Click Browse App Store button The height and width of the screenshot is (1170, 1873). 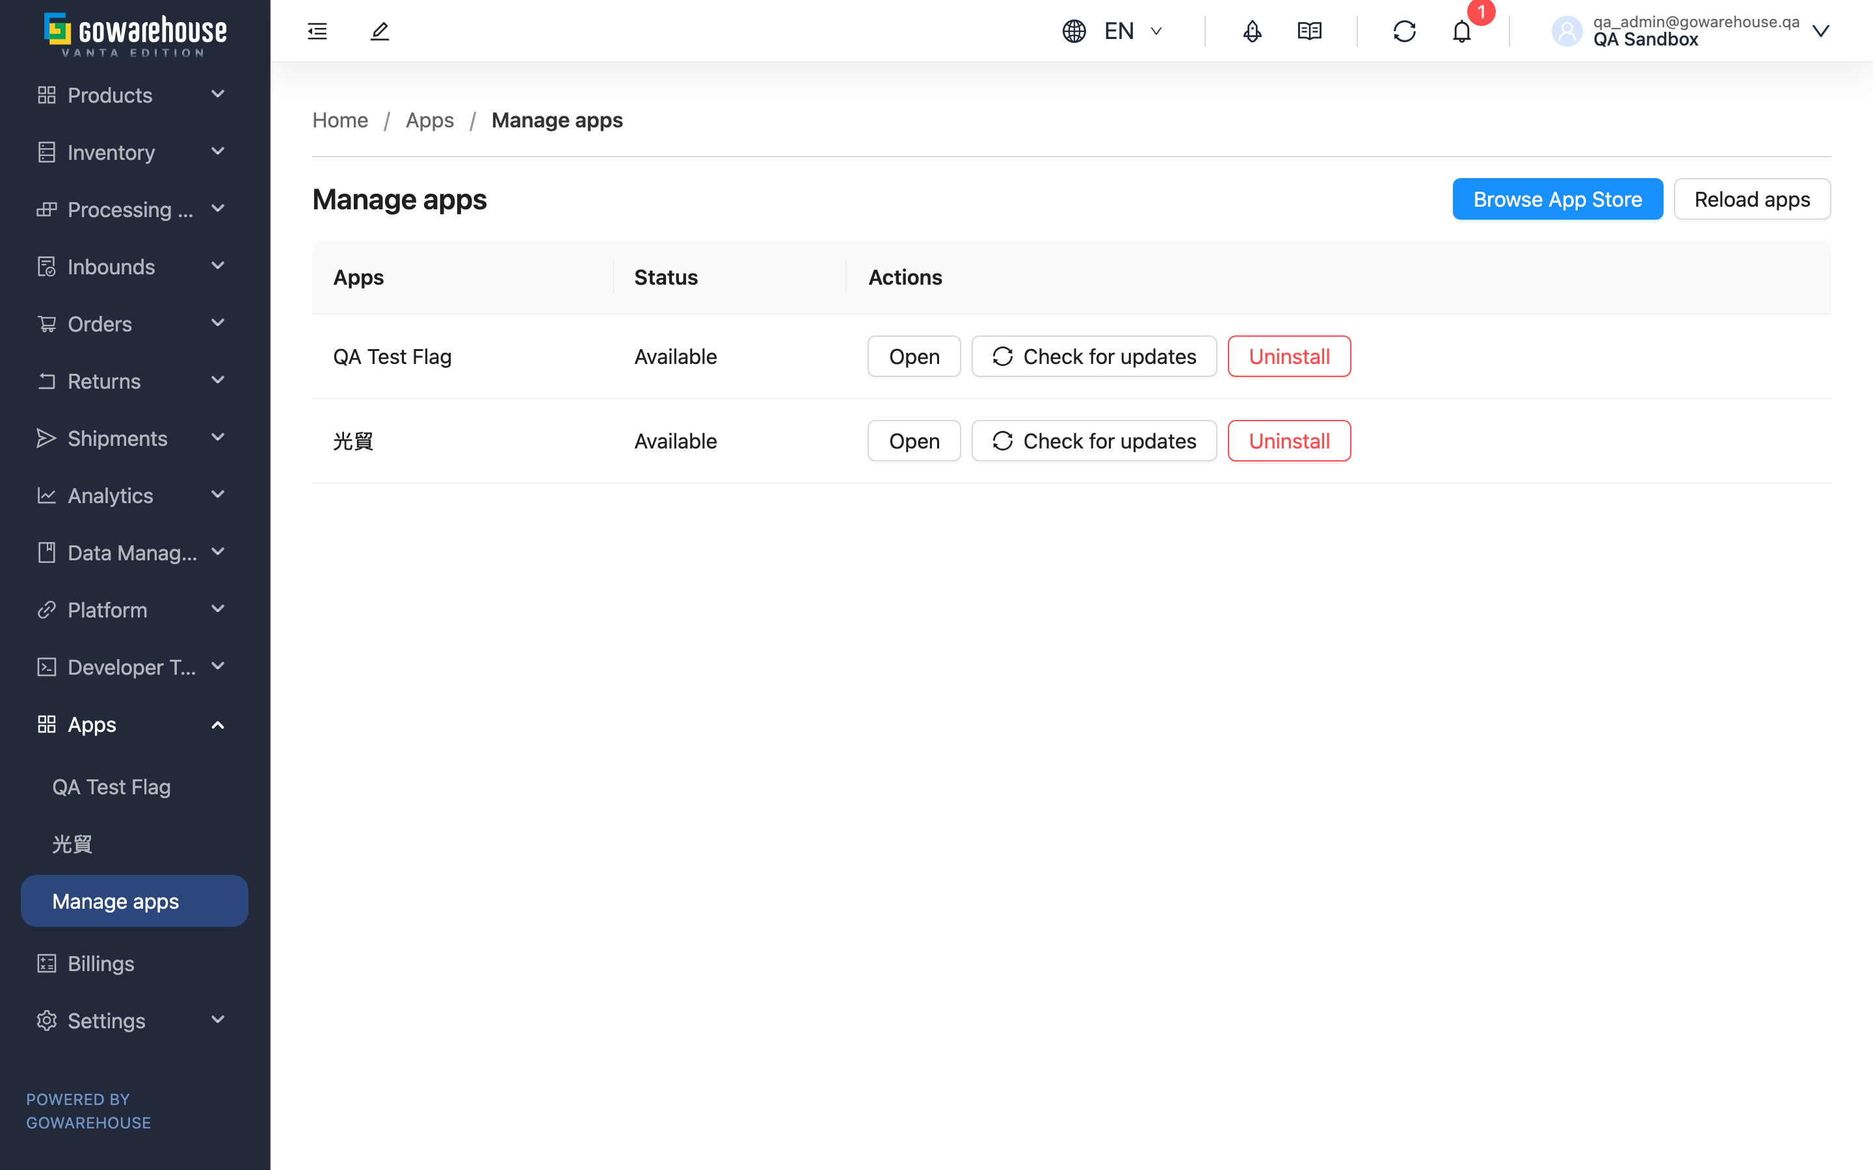click(1557, 200)
